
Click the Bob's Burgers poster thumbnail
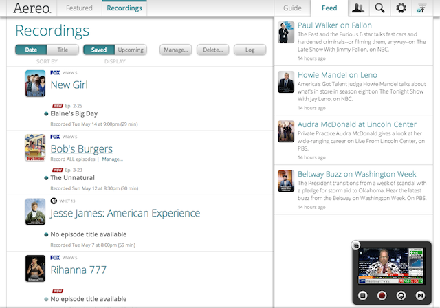(35, 148)
